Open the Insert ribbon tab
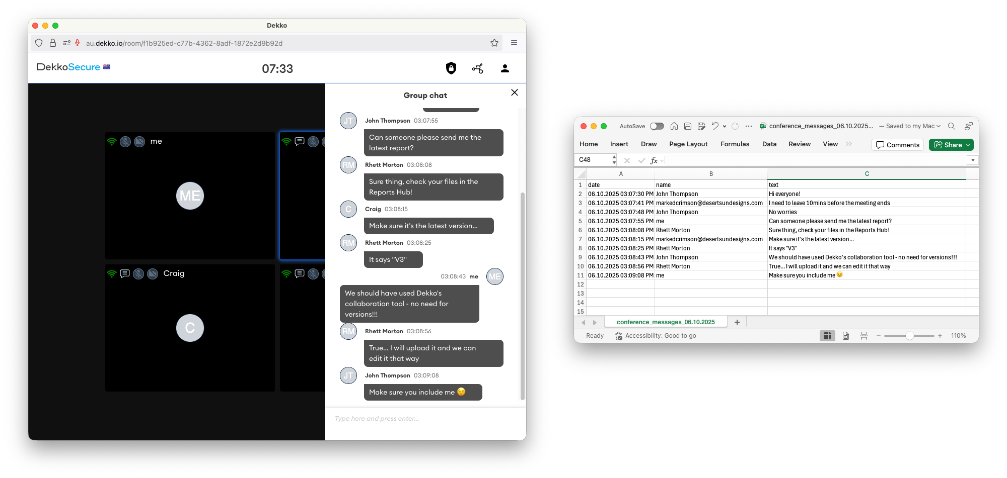Screen dimensions: 1007x478 point(619,144)
